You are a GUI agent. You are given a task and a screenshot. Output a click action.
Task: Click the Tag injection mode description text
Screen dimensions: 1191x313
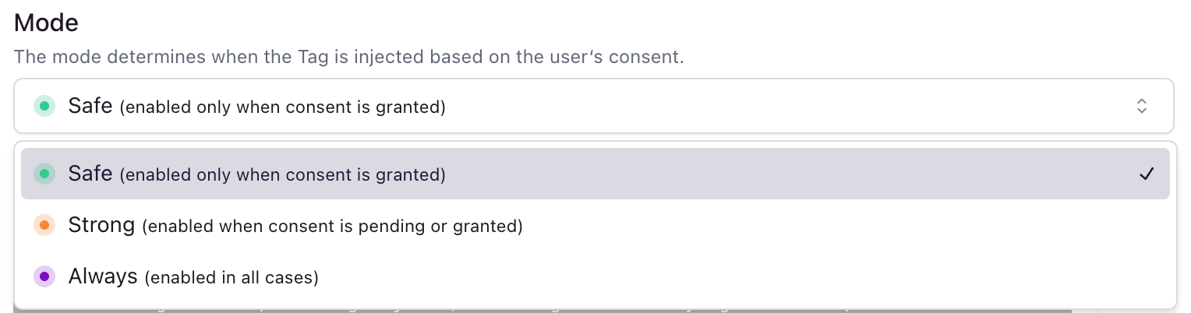pyautogui.click(x=349, y=58)
